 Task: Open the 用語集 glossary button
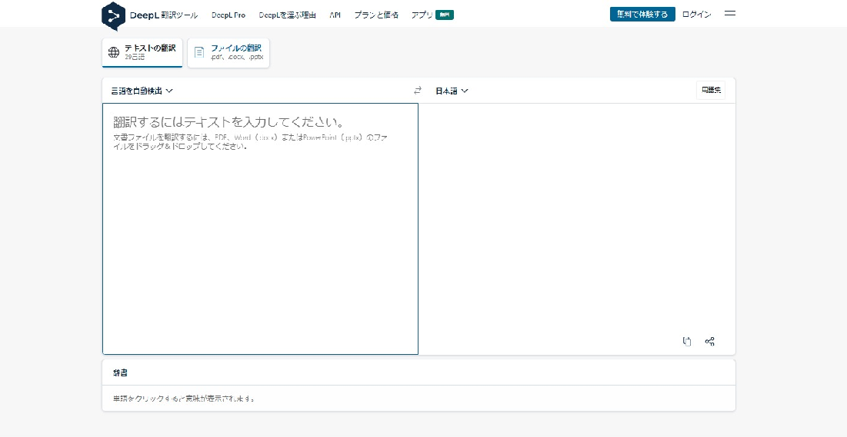pos(711,91)
